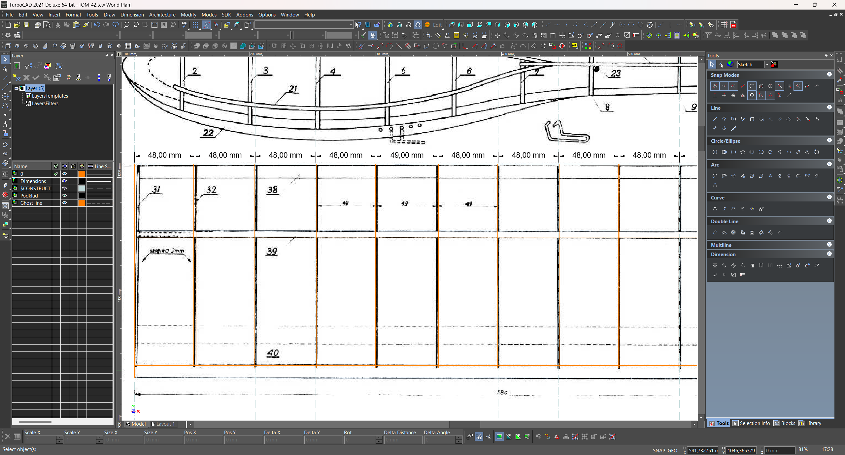The height and width of the screenshot is (455, 845).
Task: Open the Sketch style dropdown
Action: [x=767, y=65]
